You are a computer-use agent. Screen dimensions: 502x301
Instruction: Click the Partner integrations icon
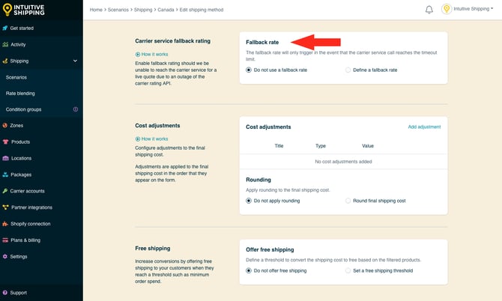(5, 207)
